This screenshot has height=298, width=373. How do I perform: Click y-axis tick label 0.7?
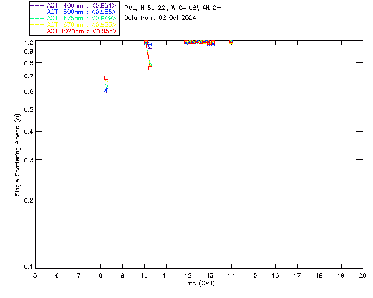coord(29,76)
